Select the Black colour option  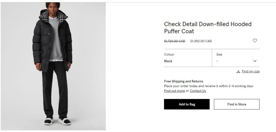(x=168, y=61)
